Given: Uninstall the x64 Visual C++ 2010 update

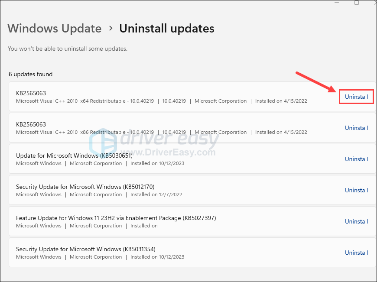Looking at the screenshot, I should click(x=356, y=97).
